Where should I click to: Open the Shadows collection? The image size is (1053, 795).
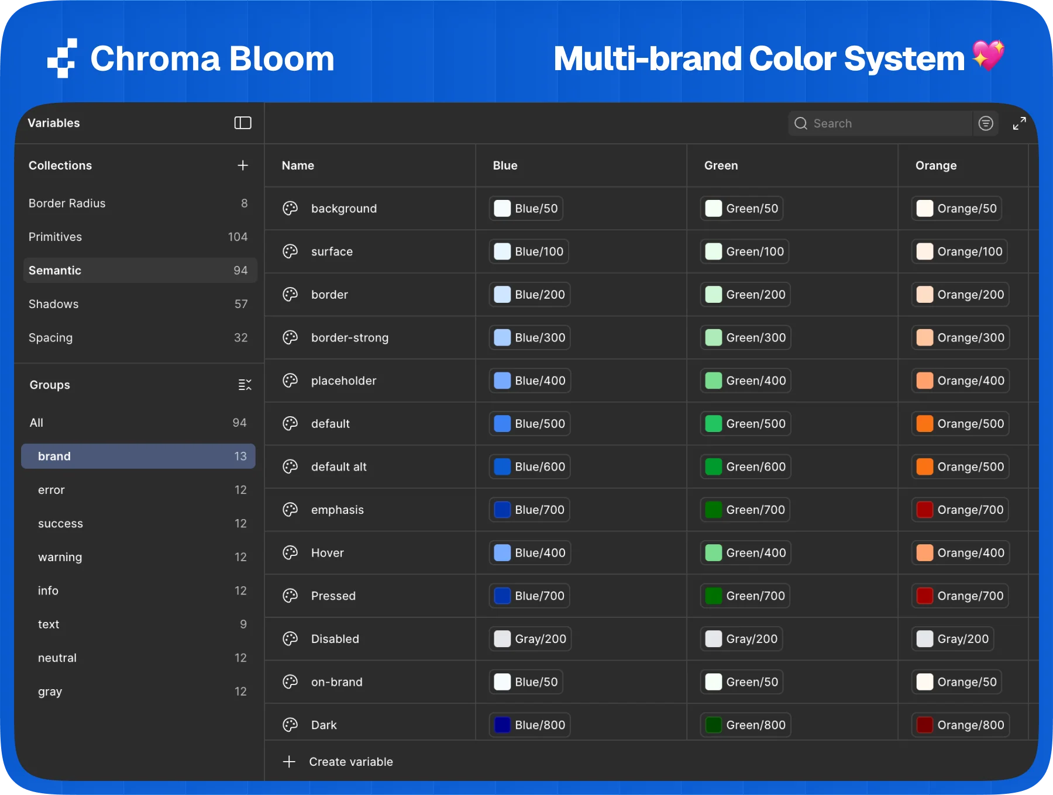tap(139, 304)
